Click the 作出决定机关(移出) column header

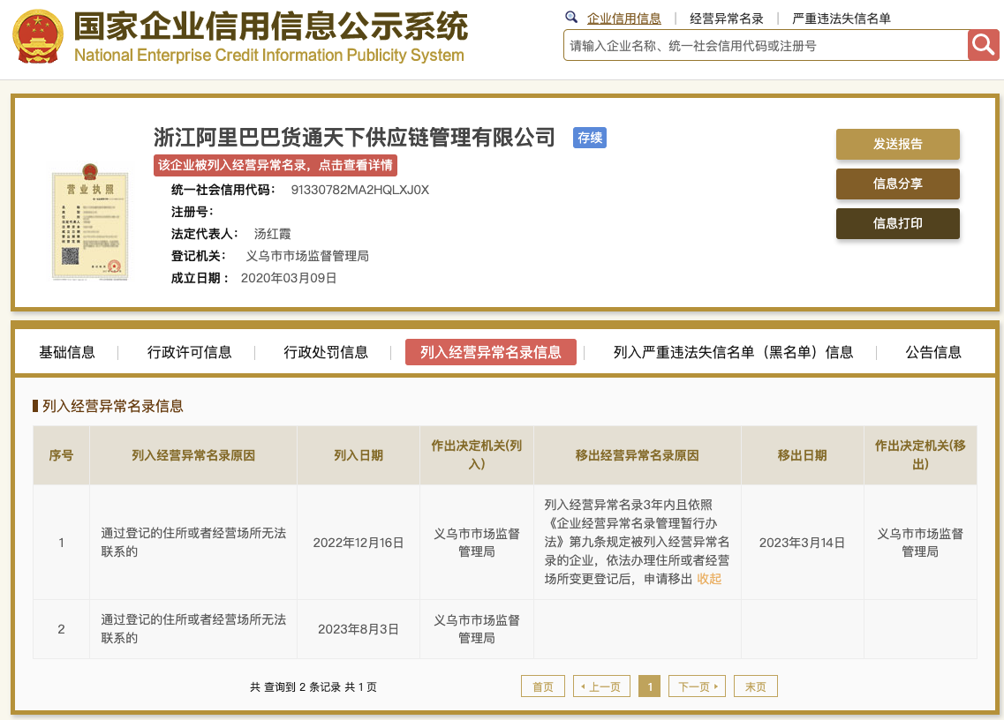point(920,455)
